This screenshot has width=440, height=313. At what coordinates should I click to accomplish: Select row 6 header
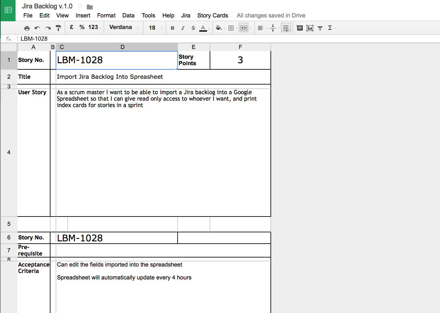[9, 237]
